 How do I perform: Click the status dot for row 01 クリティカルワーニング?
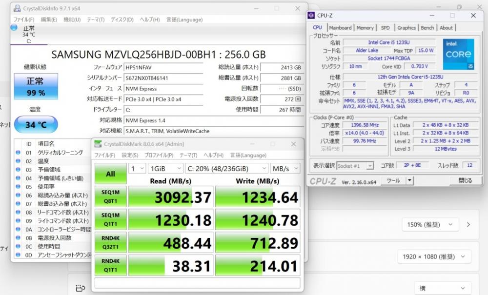(18, 152)
